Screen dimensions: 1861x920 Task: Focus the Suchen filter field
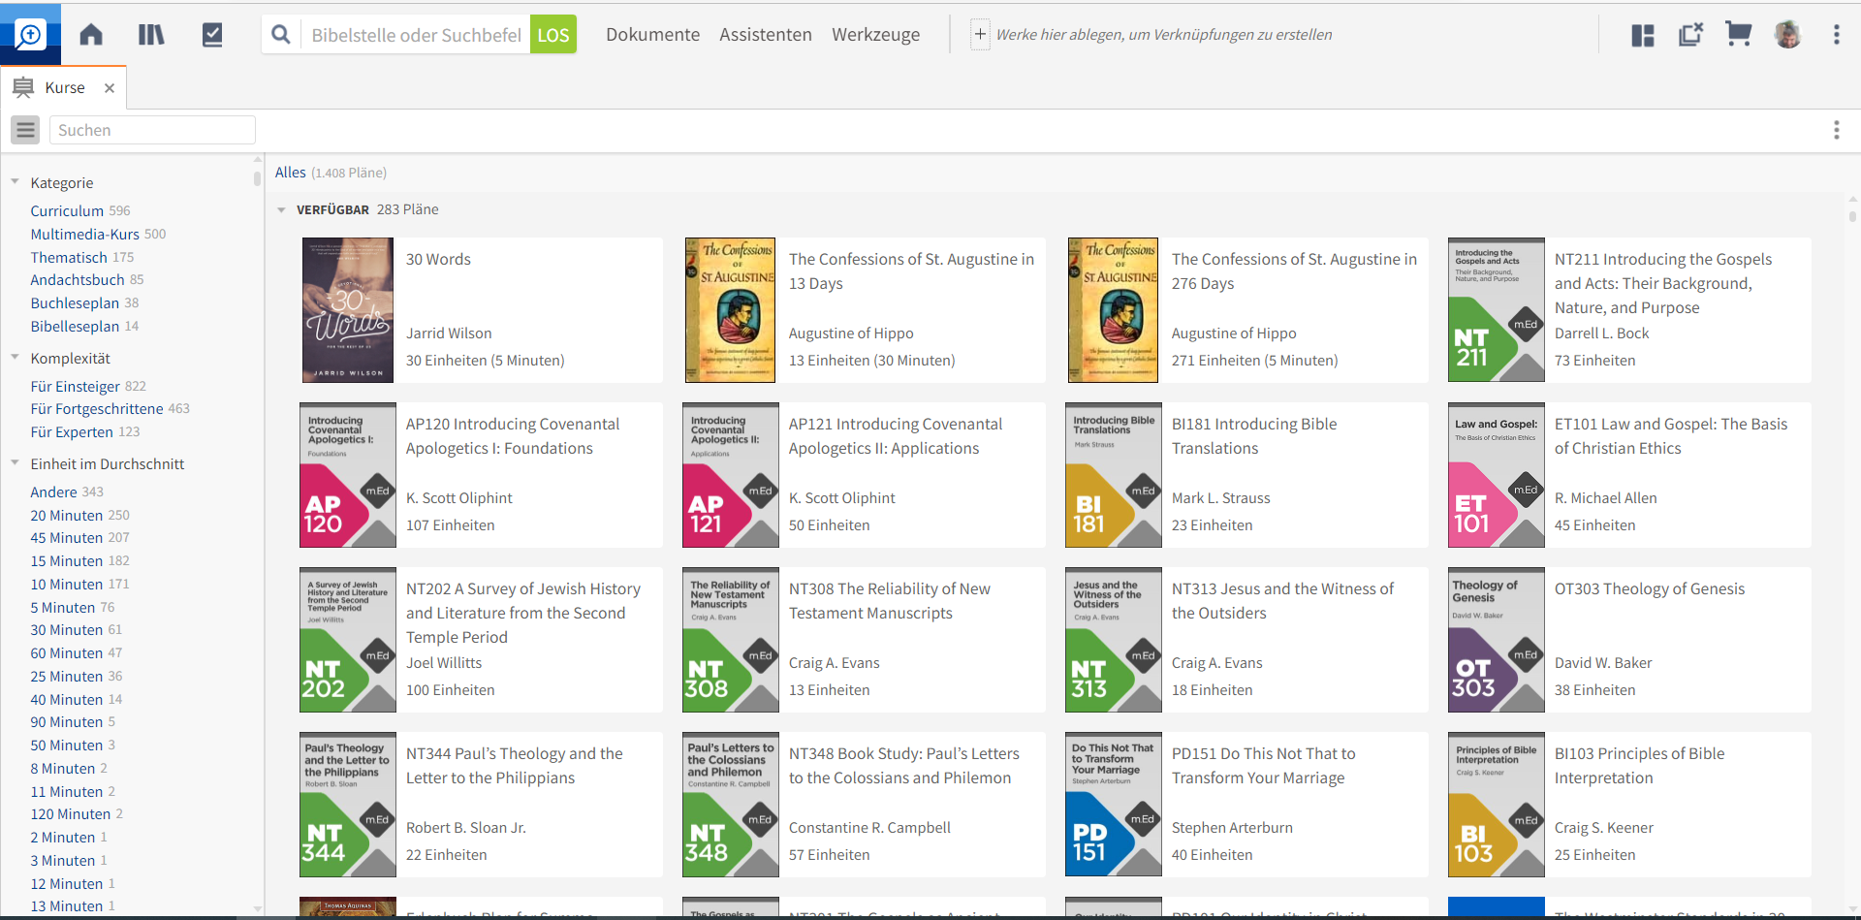tap(152, 130)
